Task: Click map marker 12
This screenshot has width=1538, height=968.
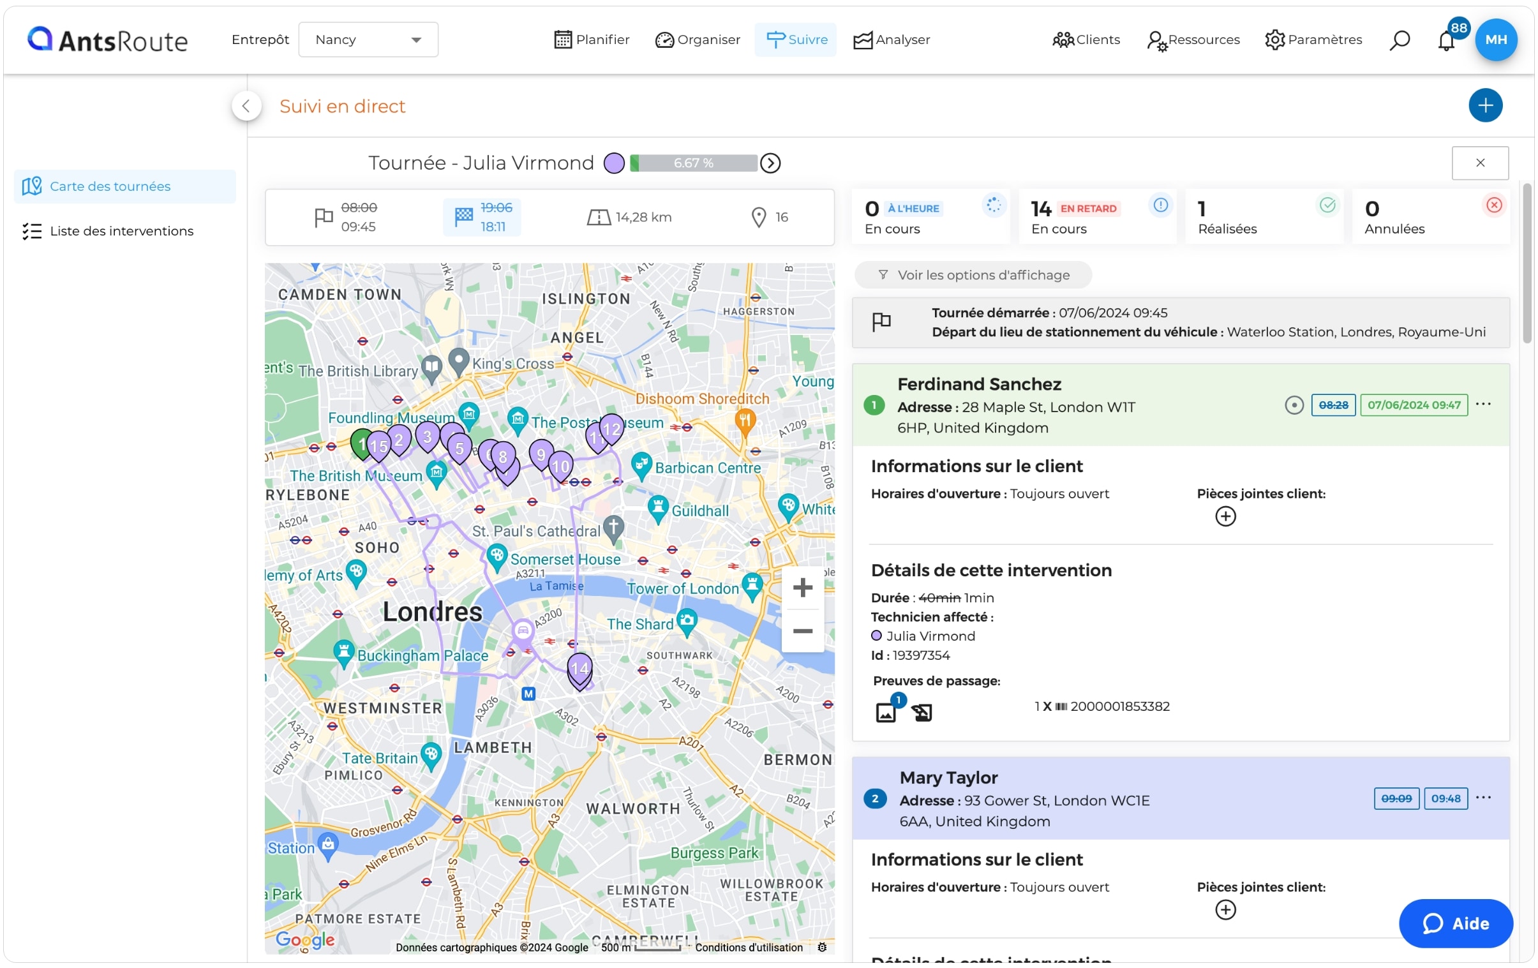Action: (611, 429)
